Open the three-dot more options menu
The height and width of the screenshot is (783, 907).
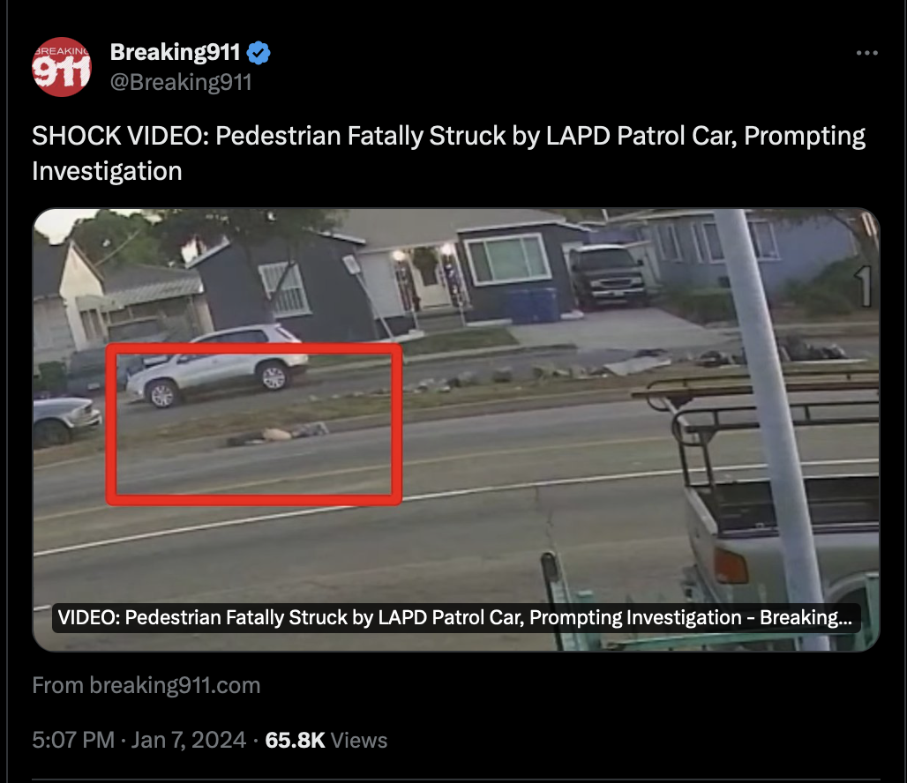(x=866, y=53)
